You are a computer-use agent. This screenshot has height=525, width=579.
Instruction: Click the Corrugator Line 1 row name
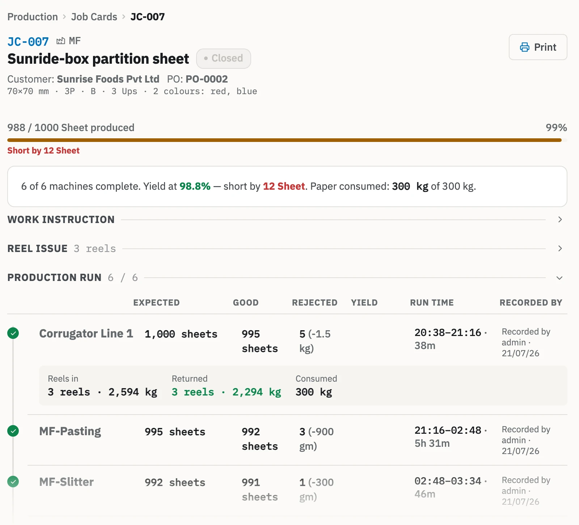coord(86,333)
